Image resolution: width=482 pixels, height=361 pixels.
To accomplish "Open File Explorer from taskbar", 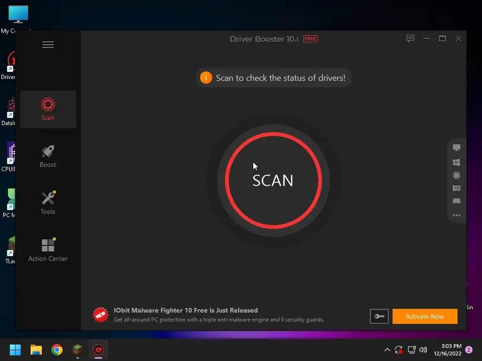I will coord(36,350).
